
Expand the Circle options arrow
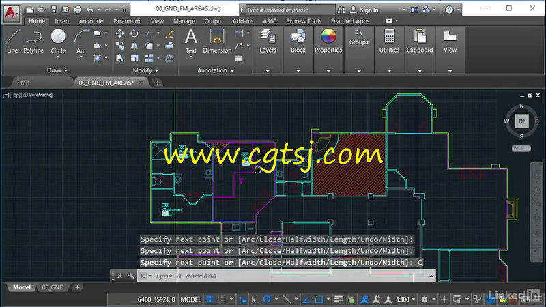click(58, 57)
